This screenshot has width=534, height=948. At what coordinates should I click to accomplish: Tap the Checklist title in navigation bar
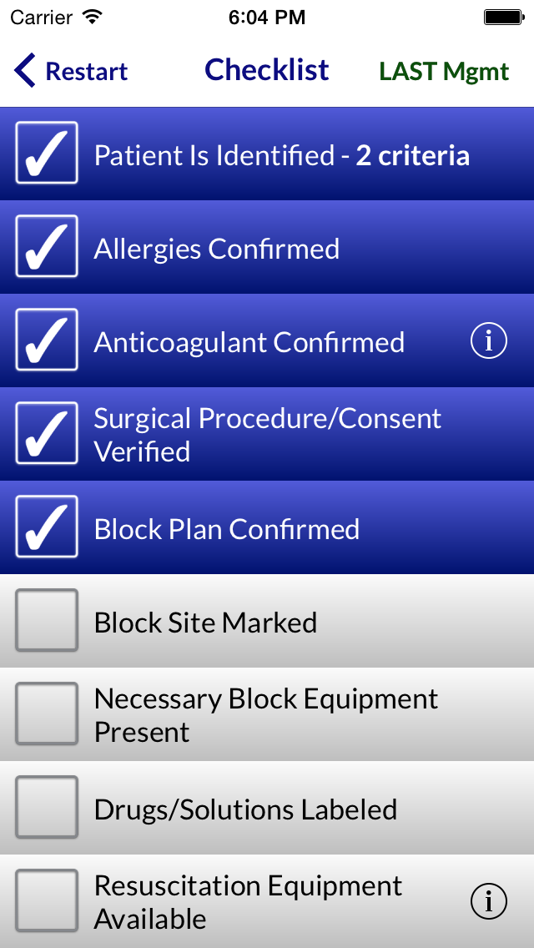(267, 70)
